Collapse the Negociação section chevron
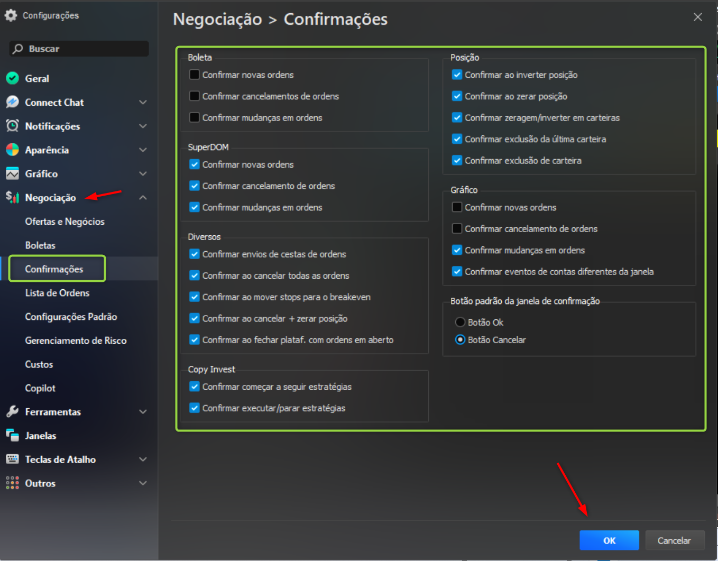 tap(143, 197)
